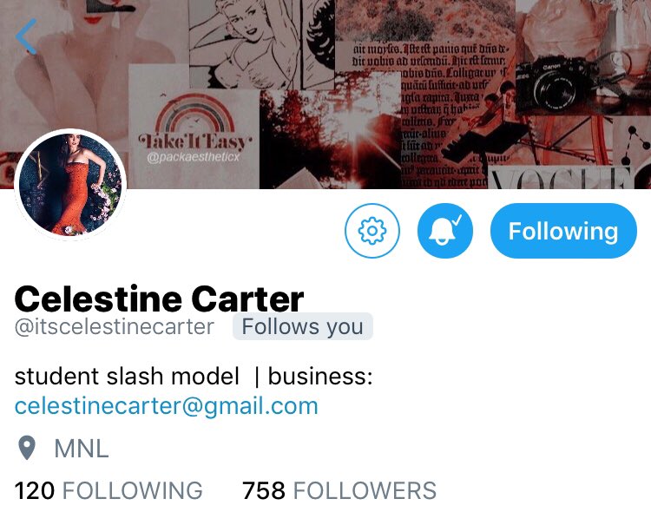Tap the blue back arrow
The width and height of the screenshot is (651, 525).
point(26,36)
